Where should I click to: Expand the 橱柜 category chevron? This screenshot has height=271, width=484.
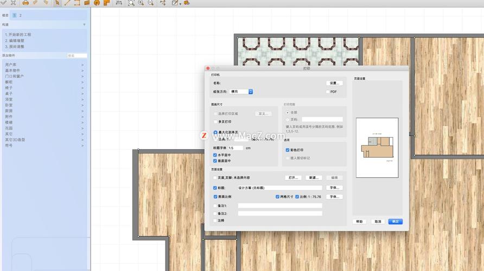point(82,82)
